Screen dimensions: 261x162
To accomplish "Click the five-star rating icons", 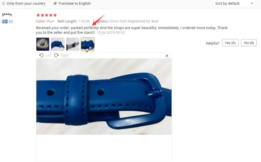I will point(47,15).
